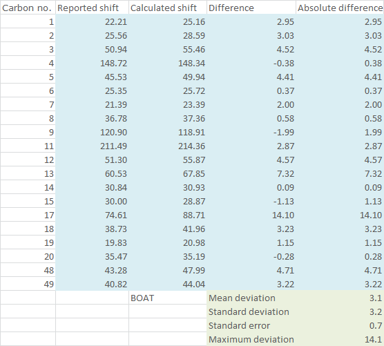Click the mean deviation value 3.1
The height and width of the screenshot is (346, 384).
[x=340, y=298]
